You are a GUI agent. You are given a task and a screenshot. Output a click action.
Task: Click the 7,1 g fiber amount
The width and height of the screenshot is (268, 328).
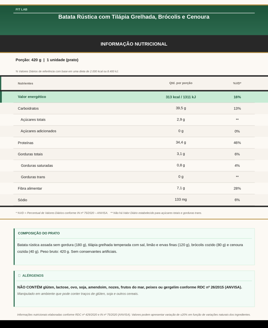pos(181,188)
